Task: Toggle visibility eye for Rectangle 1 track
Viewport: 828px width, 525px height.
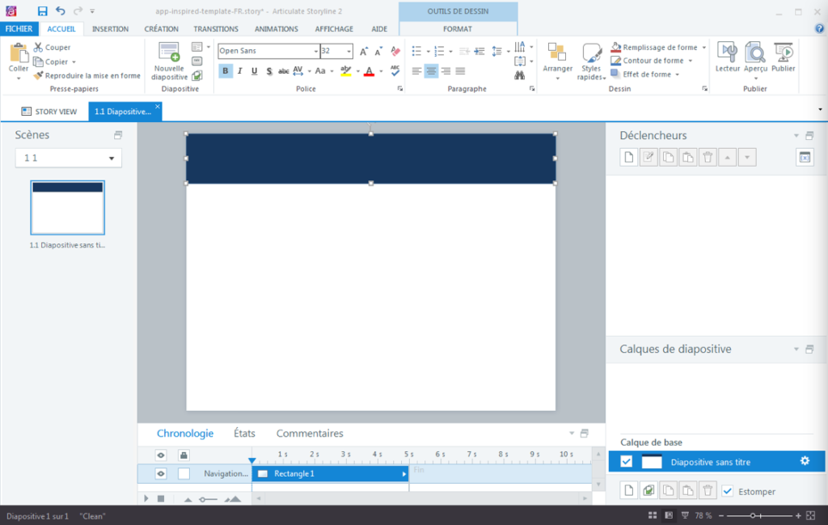Action: click(159, 473)
